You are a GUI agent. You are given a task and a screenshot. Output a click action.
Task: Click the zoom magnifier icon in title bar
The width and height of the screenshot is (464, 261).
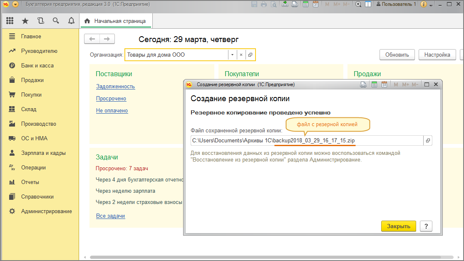pos(358,4)
